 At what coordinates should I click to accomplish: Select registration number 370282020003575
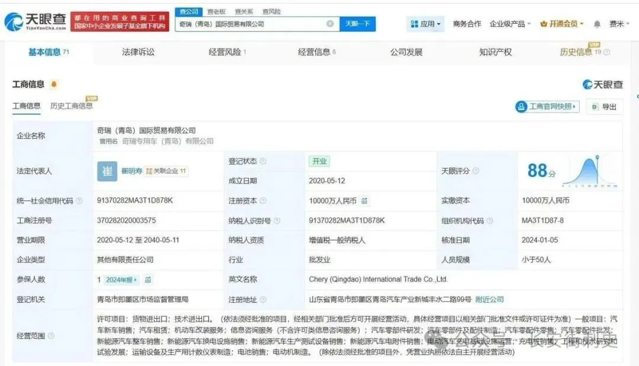[x=127, y=221]
